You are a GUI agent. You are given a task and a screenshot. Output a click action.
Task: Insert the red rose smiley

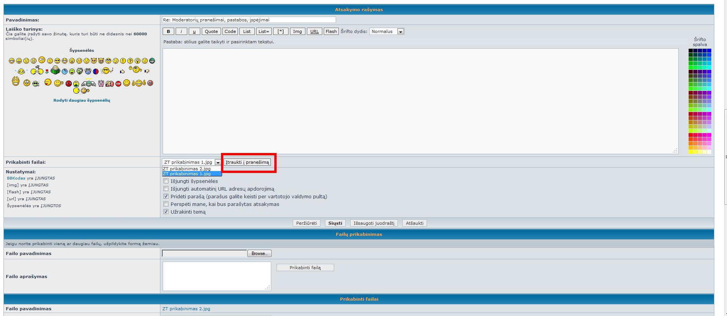pyautogui.click(x=47, y=71)
